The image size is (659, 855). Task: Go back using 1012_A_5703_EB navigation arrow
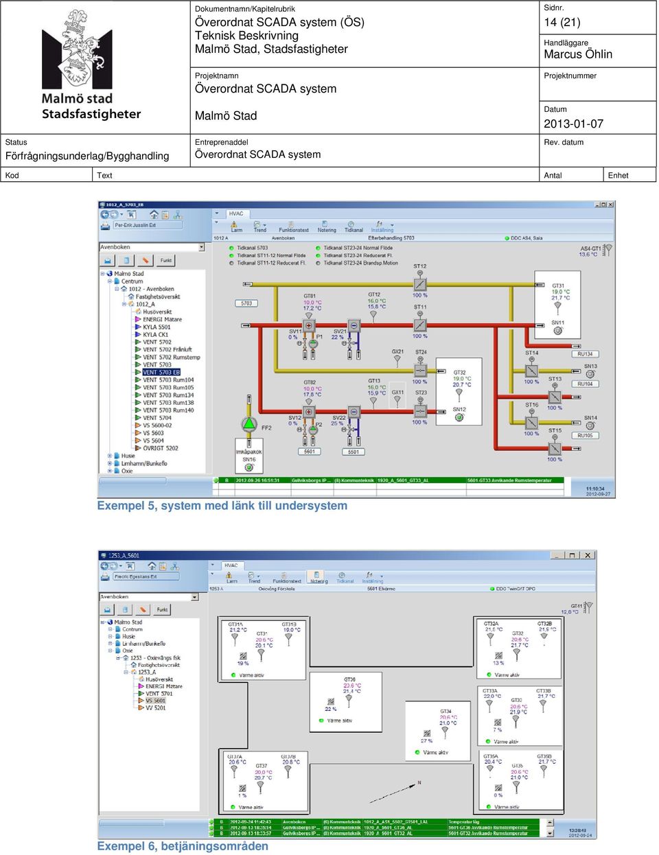point(106,215)
